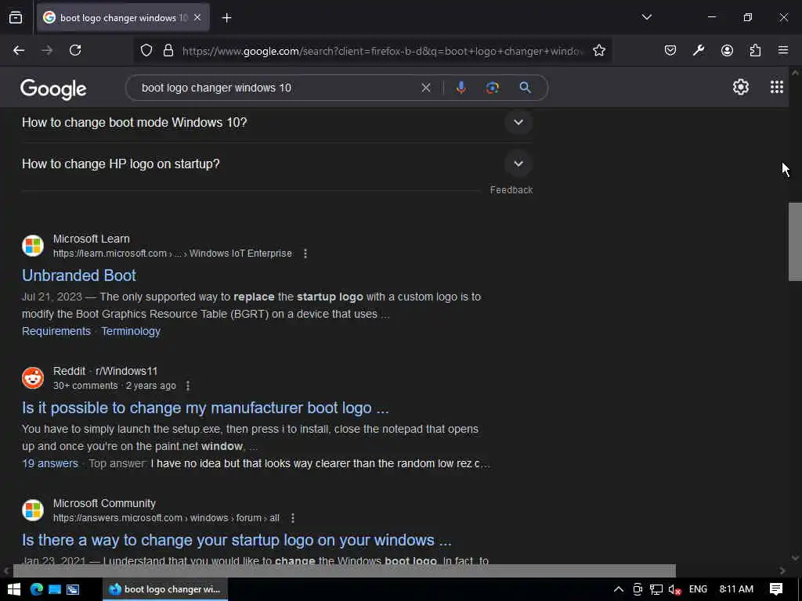
Task: Show hidden system tray icons
Action: click(619, 589)
